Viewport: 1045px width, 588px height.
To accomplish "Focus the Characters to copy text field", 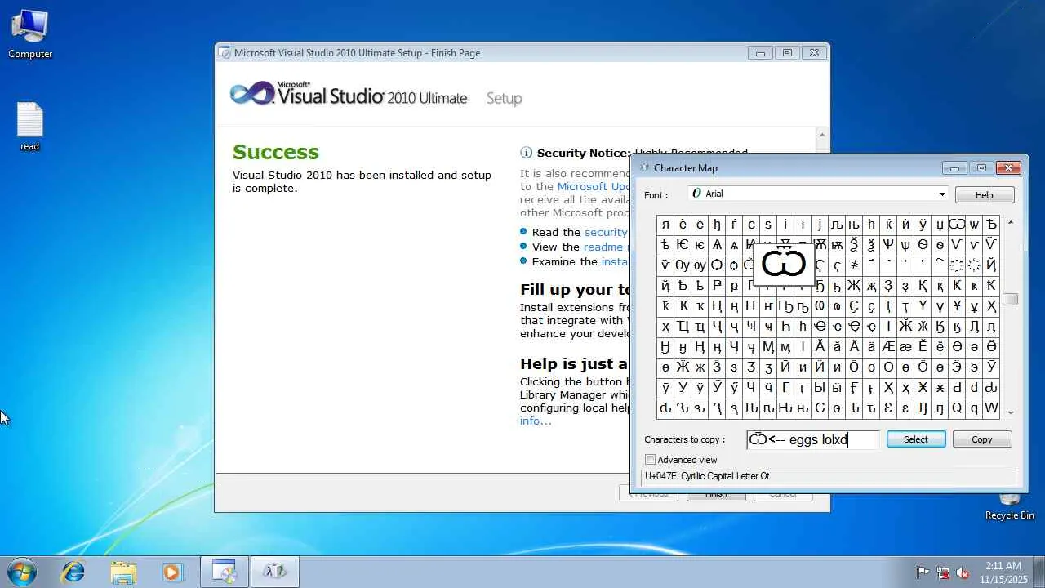I will point(813,440).
